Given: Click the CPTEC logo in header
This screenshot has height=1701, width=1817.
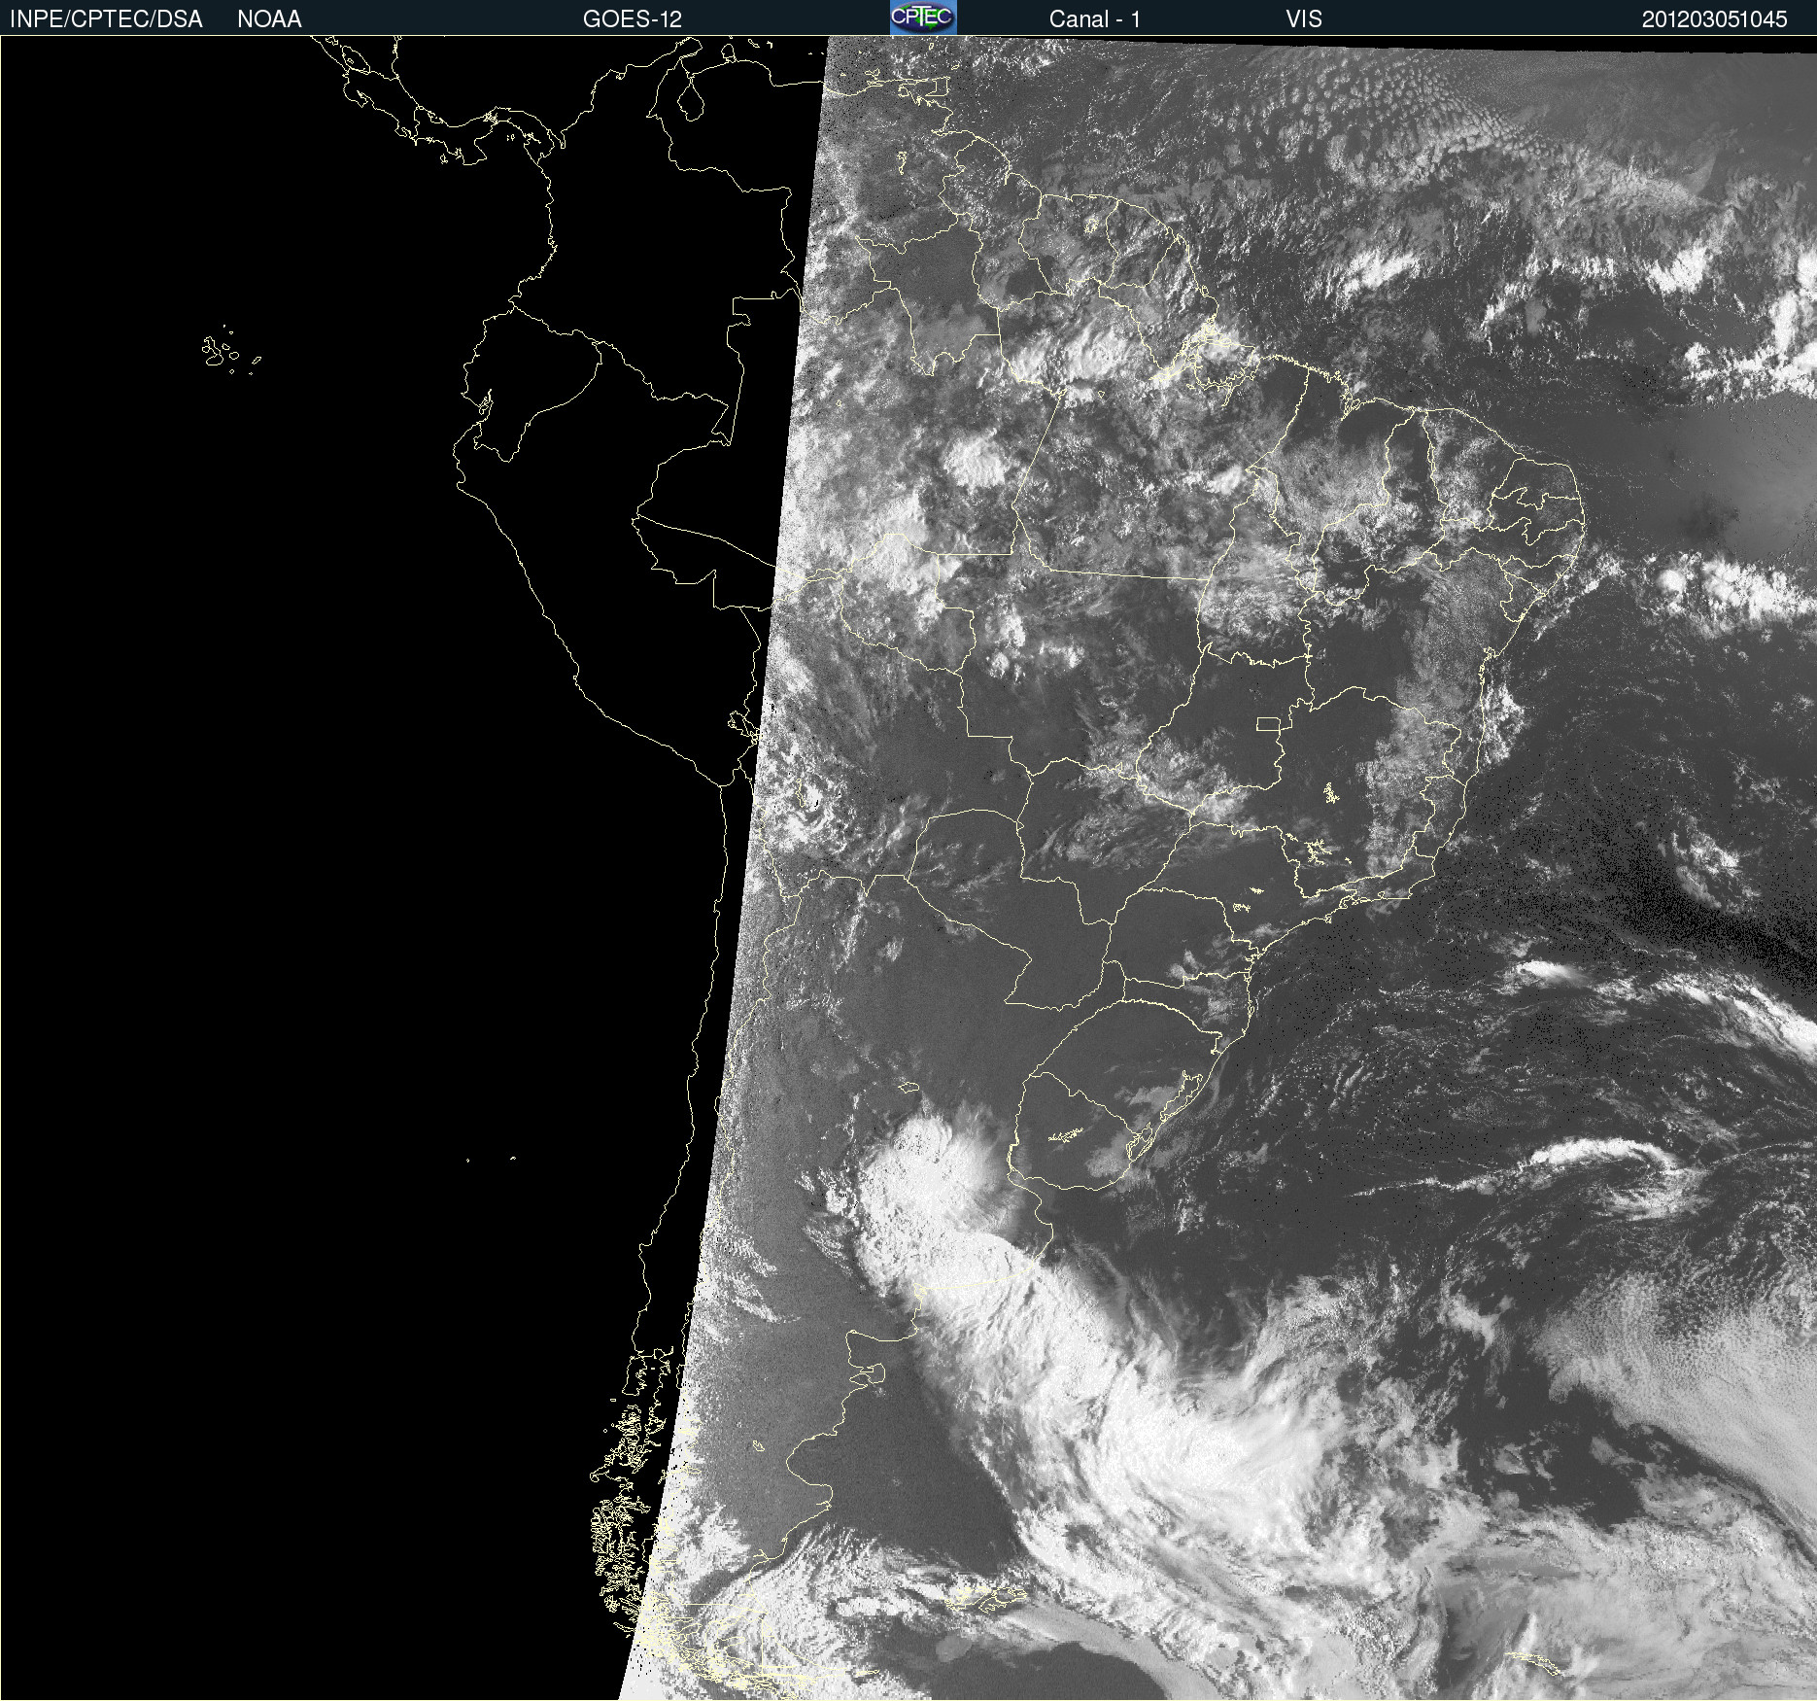Looking at the screenshot, I should tap(923, 17).
